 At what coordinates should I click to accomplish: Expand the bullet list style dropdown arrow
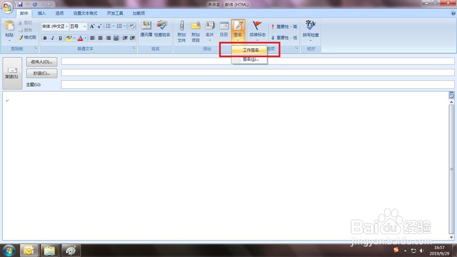(x=113, y=26)
